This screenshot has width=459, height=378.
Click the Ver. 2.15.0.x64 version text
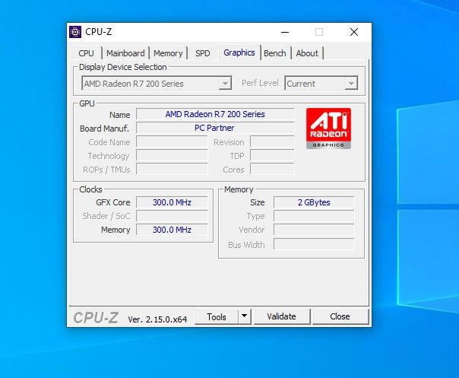(157, 319)
